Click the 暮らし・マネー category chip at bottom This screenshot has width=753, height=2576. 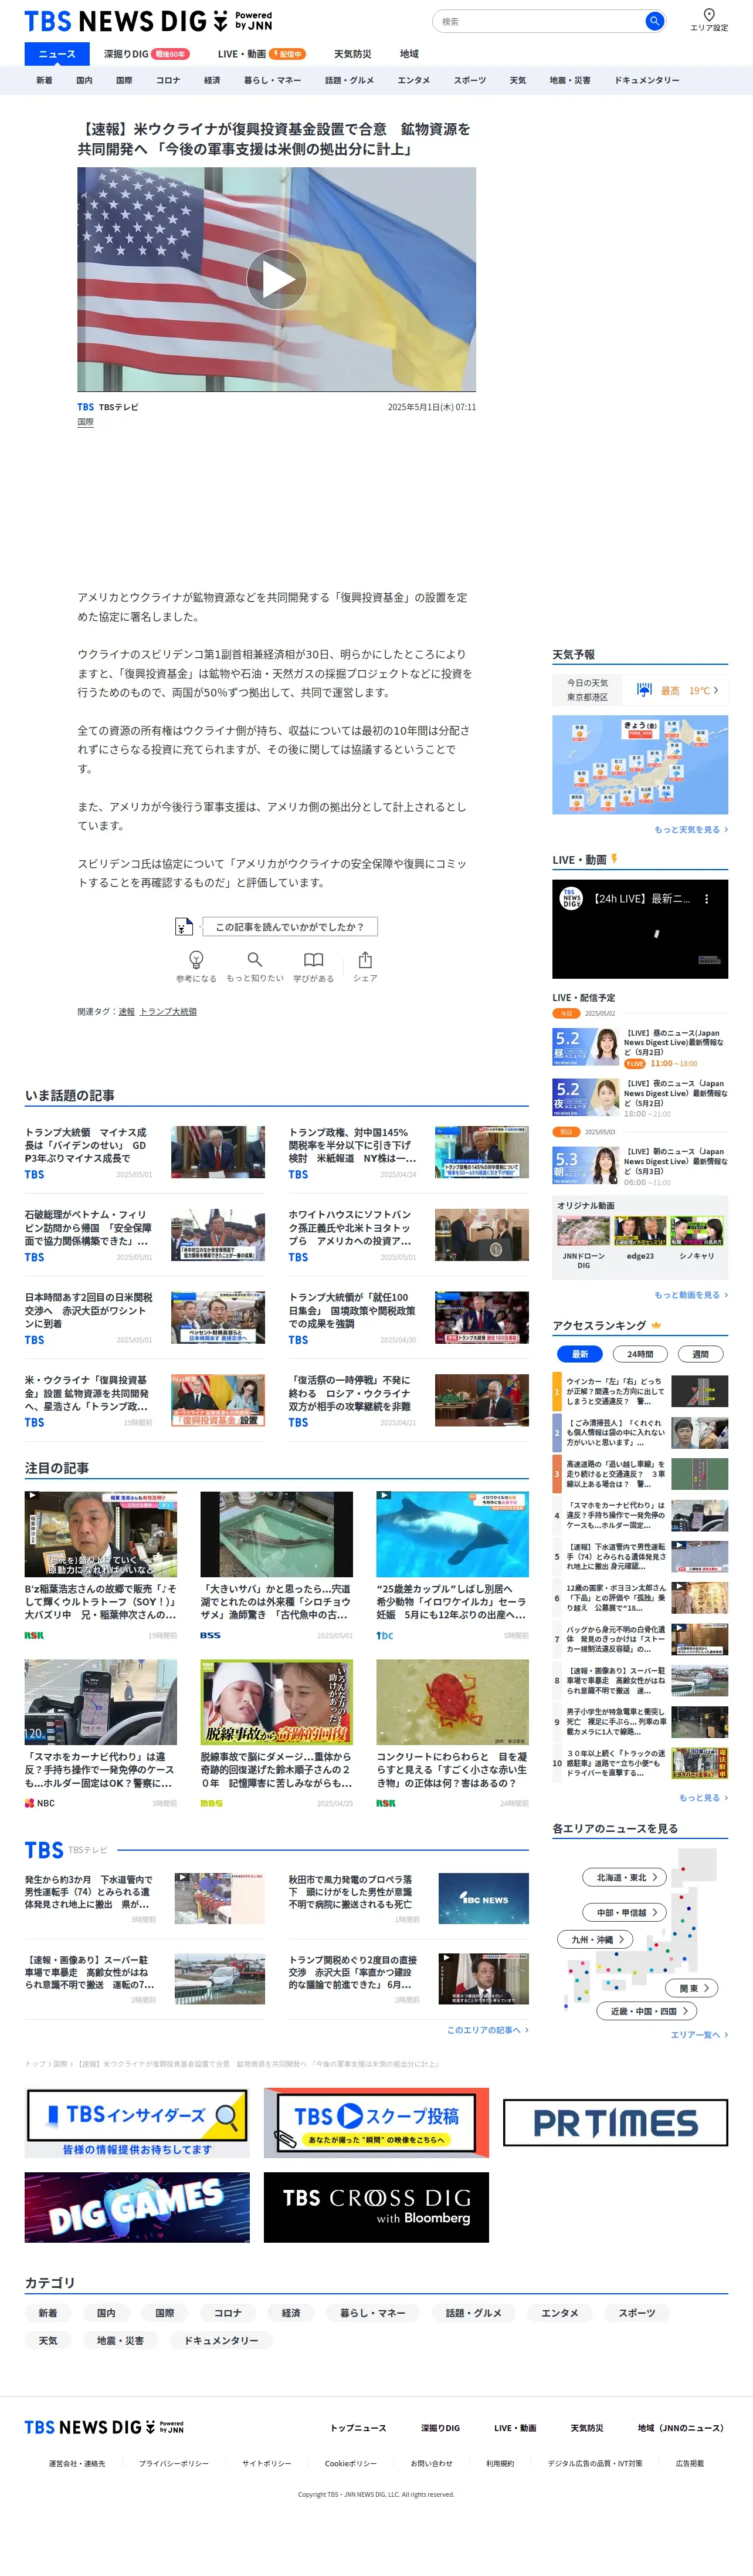(373, 2312)
